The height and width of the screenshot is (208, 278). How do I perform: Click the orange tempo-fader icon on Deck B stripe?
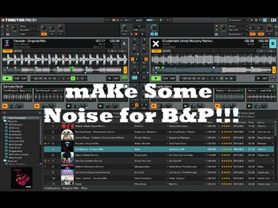click(274, 70)
